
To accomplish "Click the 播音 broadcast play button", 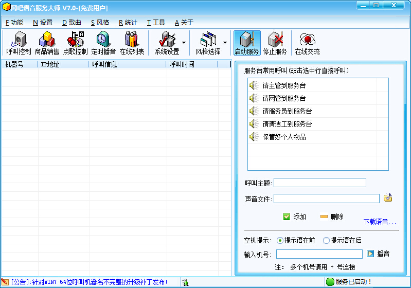I will coord(378,254).
